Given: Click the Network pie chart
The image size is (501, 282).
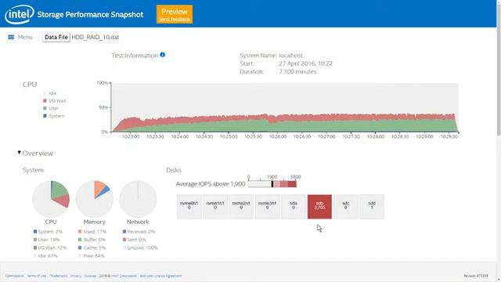Looking at the screenshot, I should coord(138,199).
